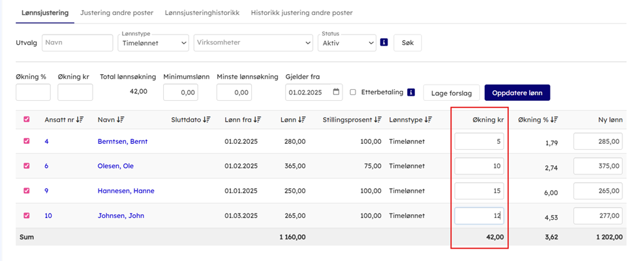Open the calendar picker for Gjelder fra
This screenshot has height=261, width=636.
336,92
